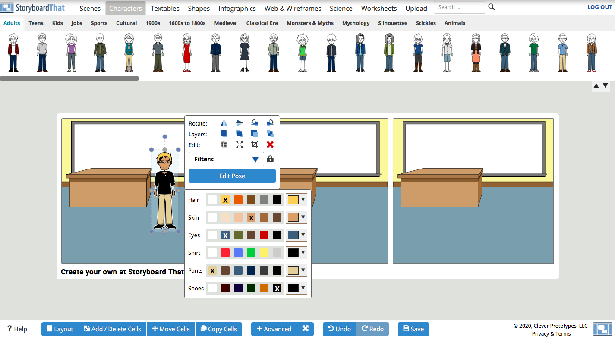
Task: Click Save in the bottom toolbar
Action: (413, 329)
